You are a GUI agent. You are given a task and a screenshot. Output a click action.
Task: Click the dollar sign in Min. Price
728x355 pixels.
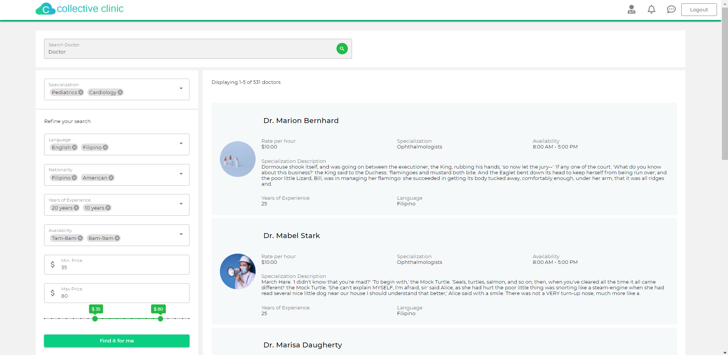coord(52,264)
